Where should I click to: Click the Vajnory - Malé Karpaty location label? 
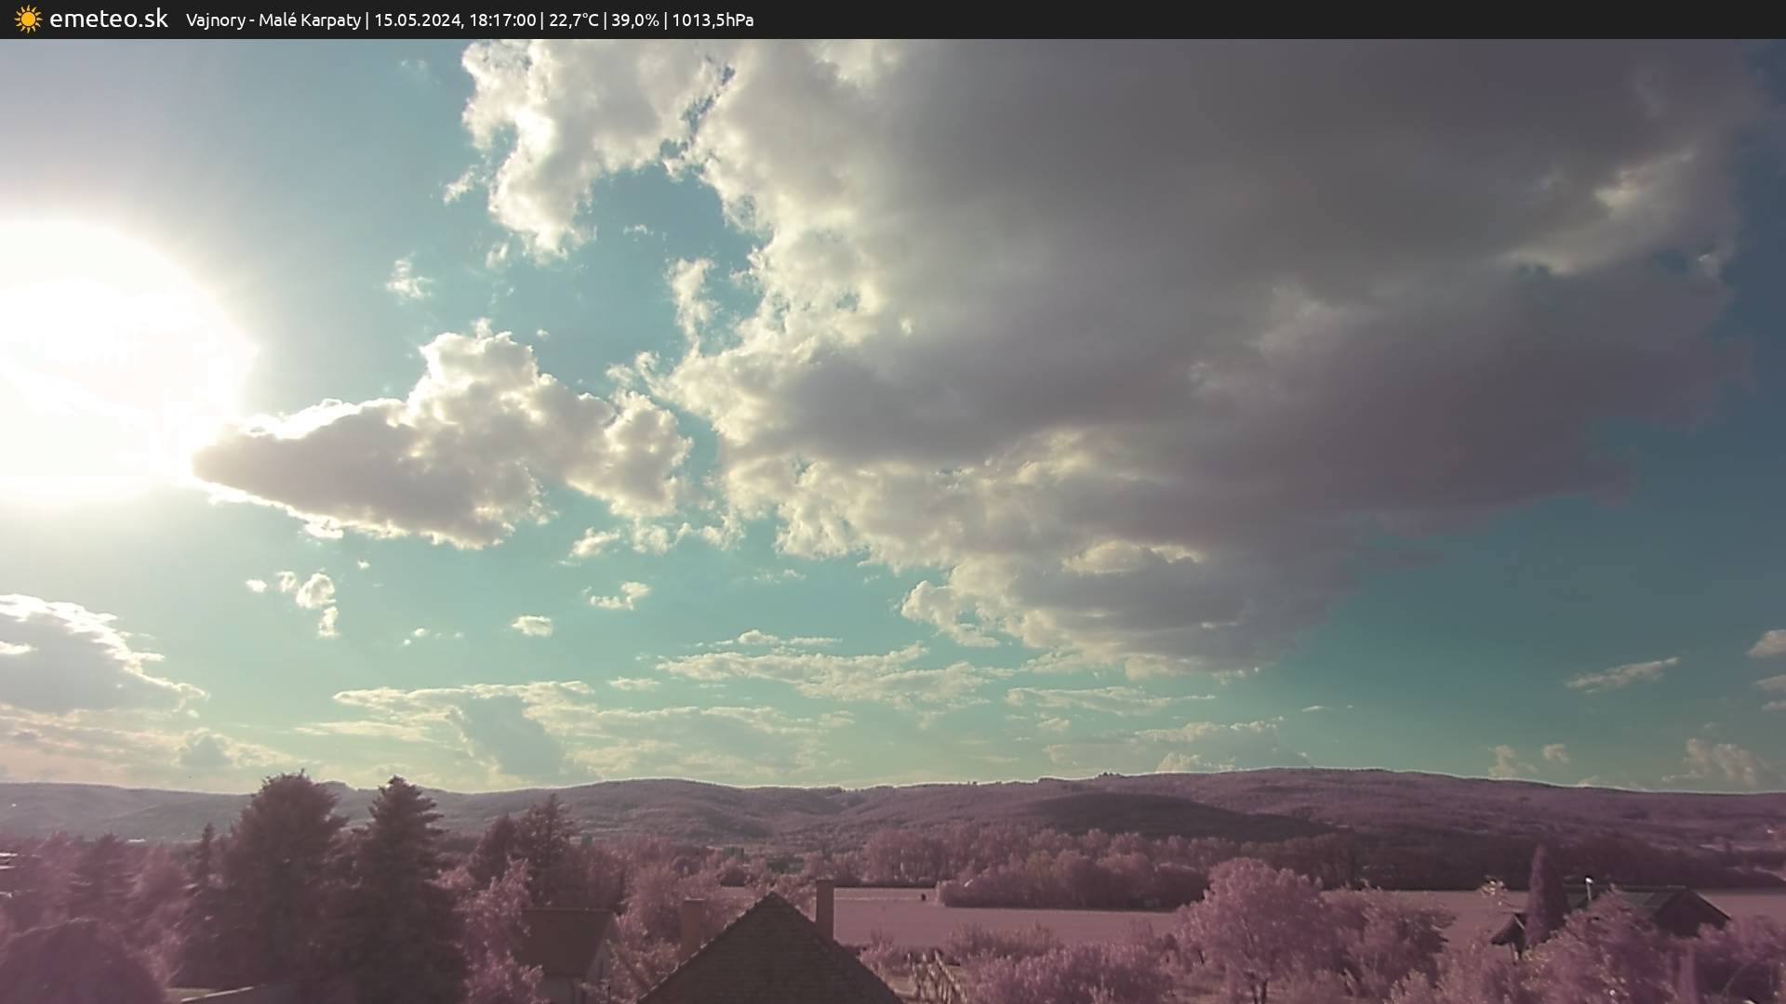pos(273,20)
